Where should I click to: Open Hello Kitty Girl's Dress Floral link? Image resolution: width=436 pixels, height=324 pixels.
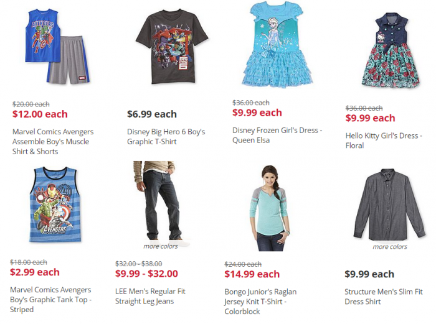click(384, 141)
